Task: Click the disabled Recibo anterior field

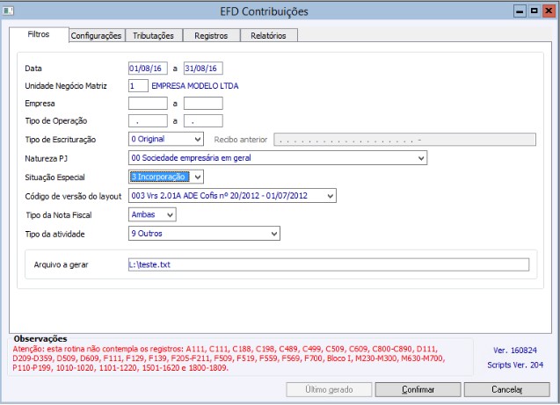Action: click(x=404, y=140)
